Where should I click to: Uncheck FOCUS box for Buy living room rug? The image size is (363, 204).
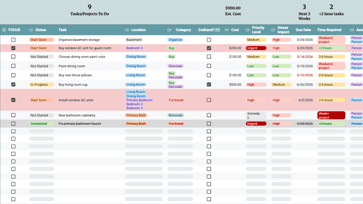(x=13, y=85)
